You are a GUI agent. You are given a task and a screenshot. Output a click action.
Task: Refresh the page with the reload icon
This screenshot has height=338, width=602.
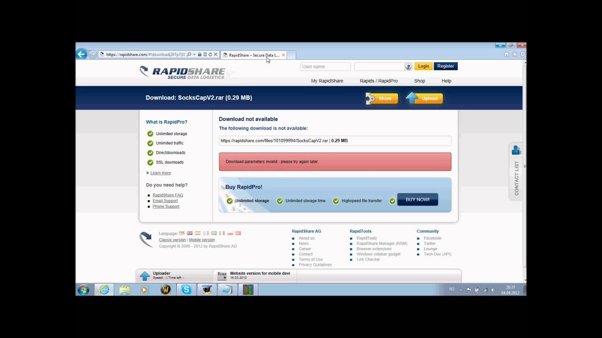point(210,54)
